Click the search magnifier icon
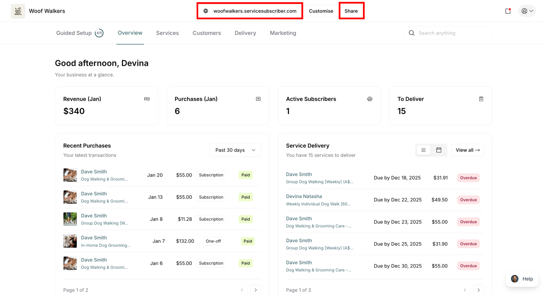 412,33
